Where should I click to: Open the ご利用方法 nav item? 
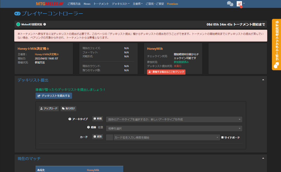tap(74, 4)
